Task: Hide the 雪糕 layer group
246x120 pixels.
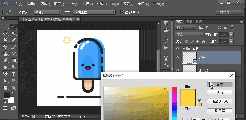Action: pos(177,48)
